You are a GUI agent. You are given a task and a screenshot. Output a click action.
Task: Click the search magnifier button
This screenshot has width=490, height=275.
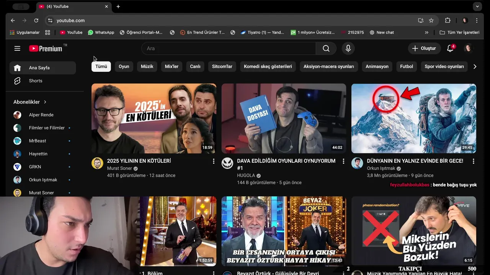coord(326,49)
